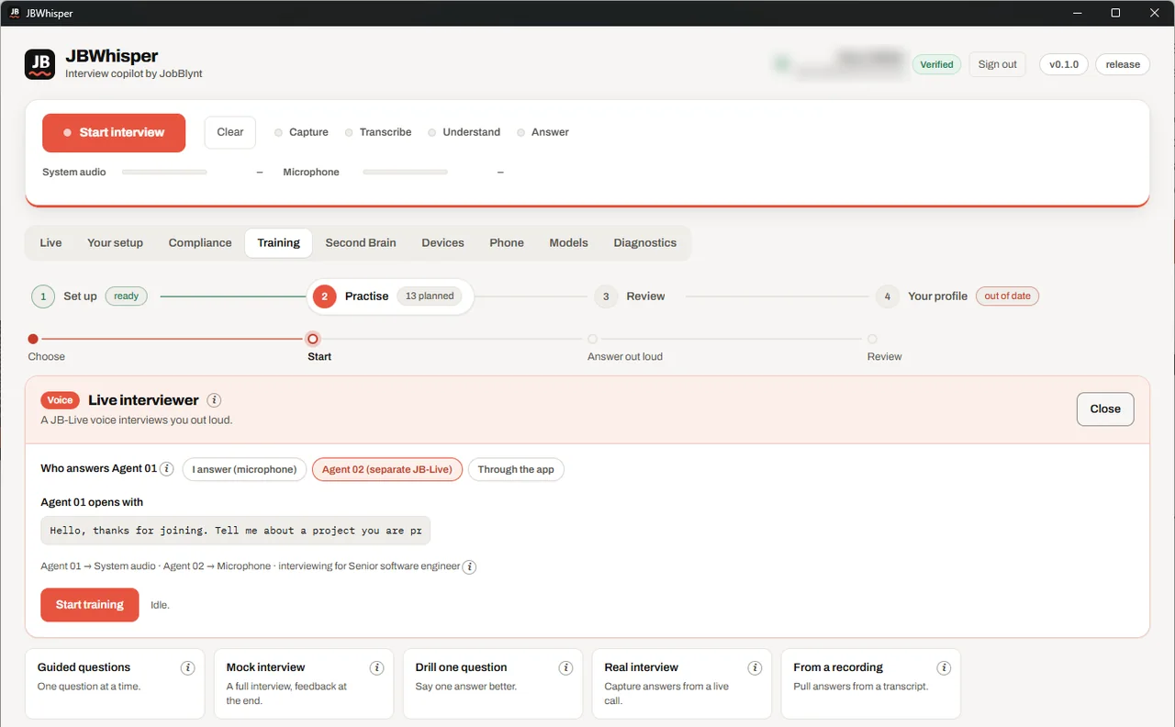Close the Live interviewer panel
This screenshot has width=1175, height=727.
pos(1105,409)
